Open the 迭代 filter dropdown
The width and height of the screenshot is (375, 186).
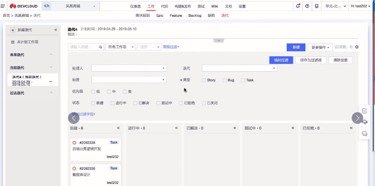click(239, 68)
